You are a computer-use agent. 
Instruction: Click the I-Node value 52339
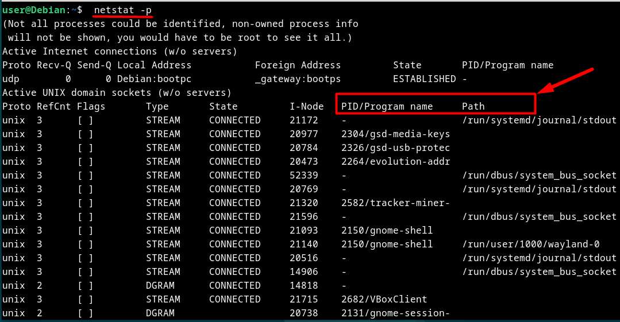tap(303, 175)
